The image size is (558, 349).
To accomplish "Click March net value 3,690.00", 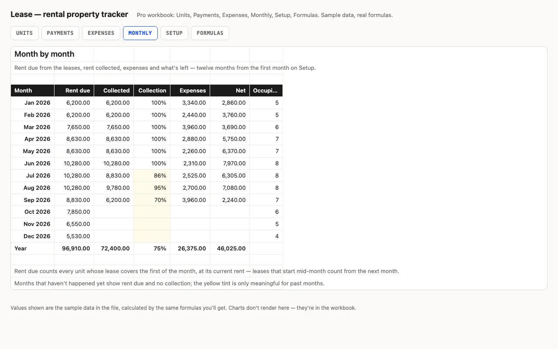I will [x=230, y=127].
